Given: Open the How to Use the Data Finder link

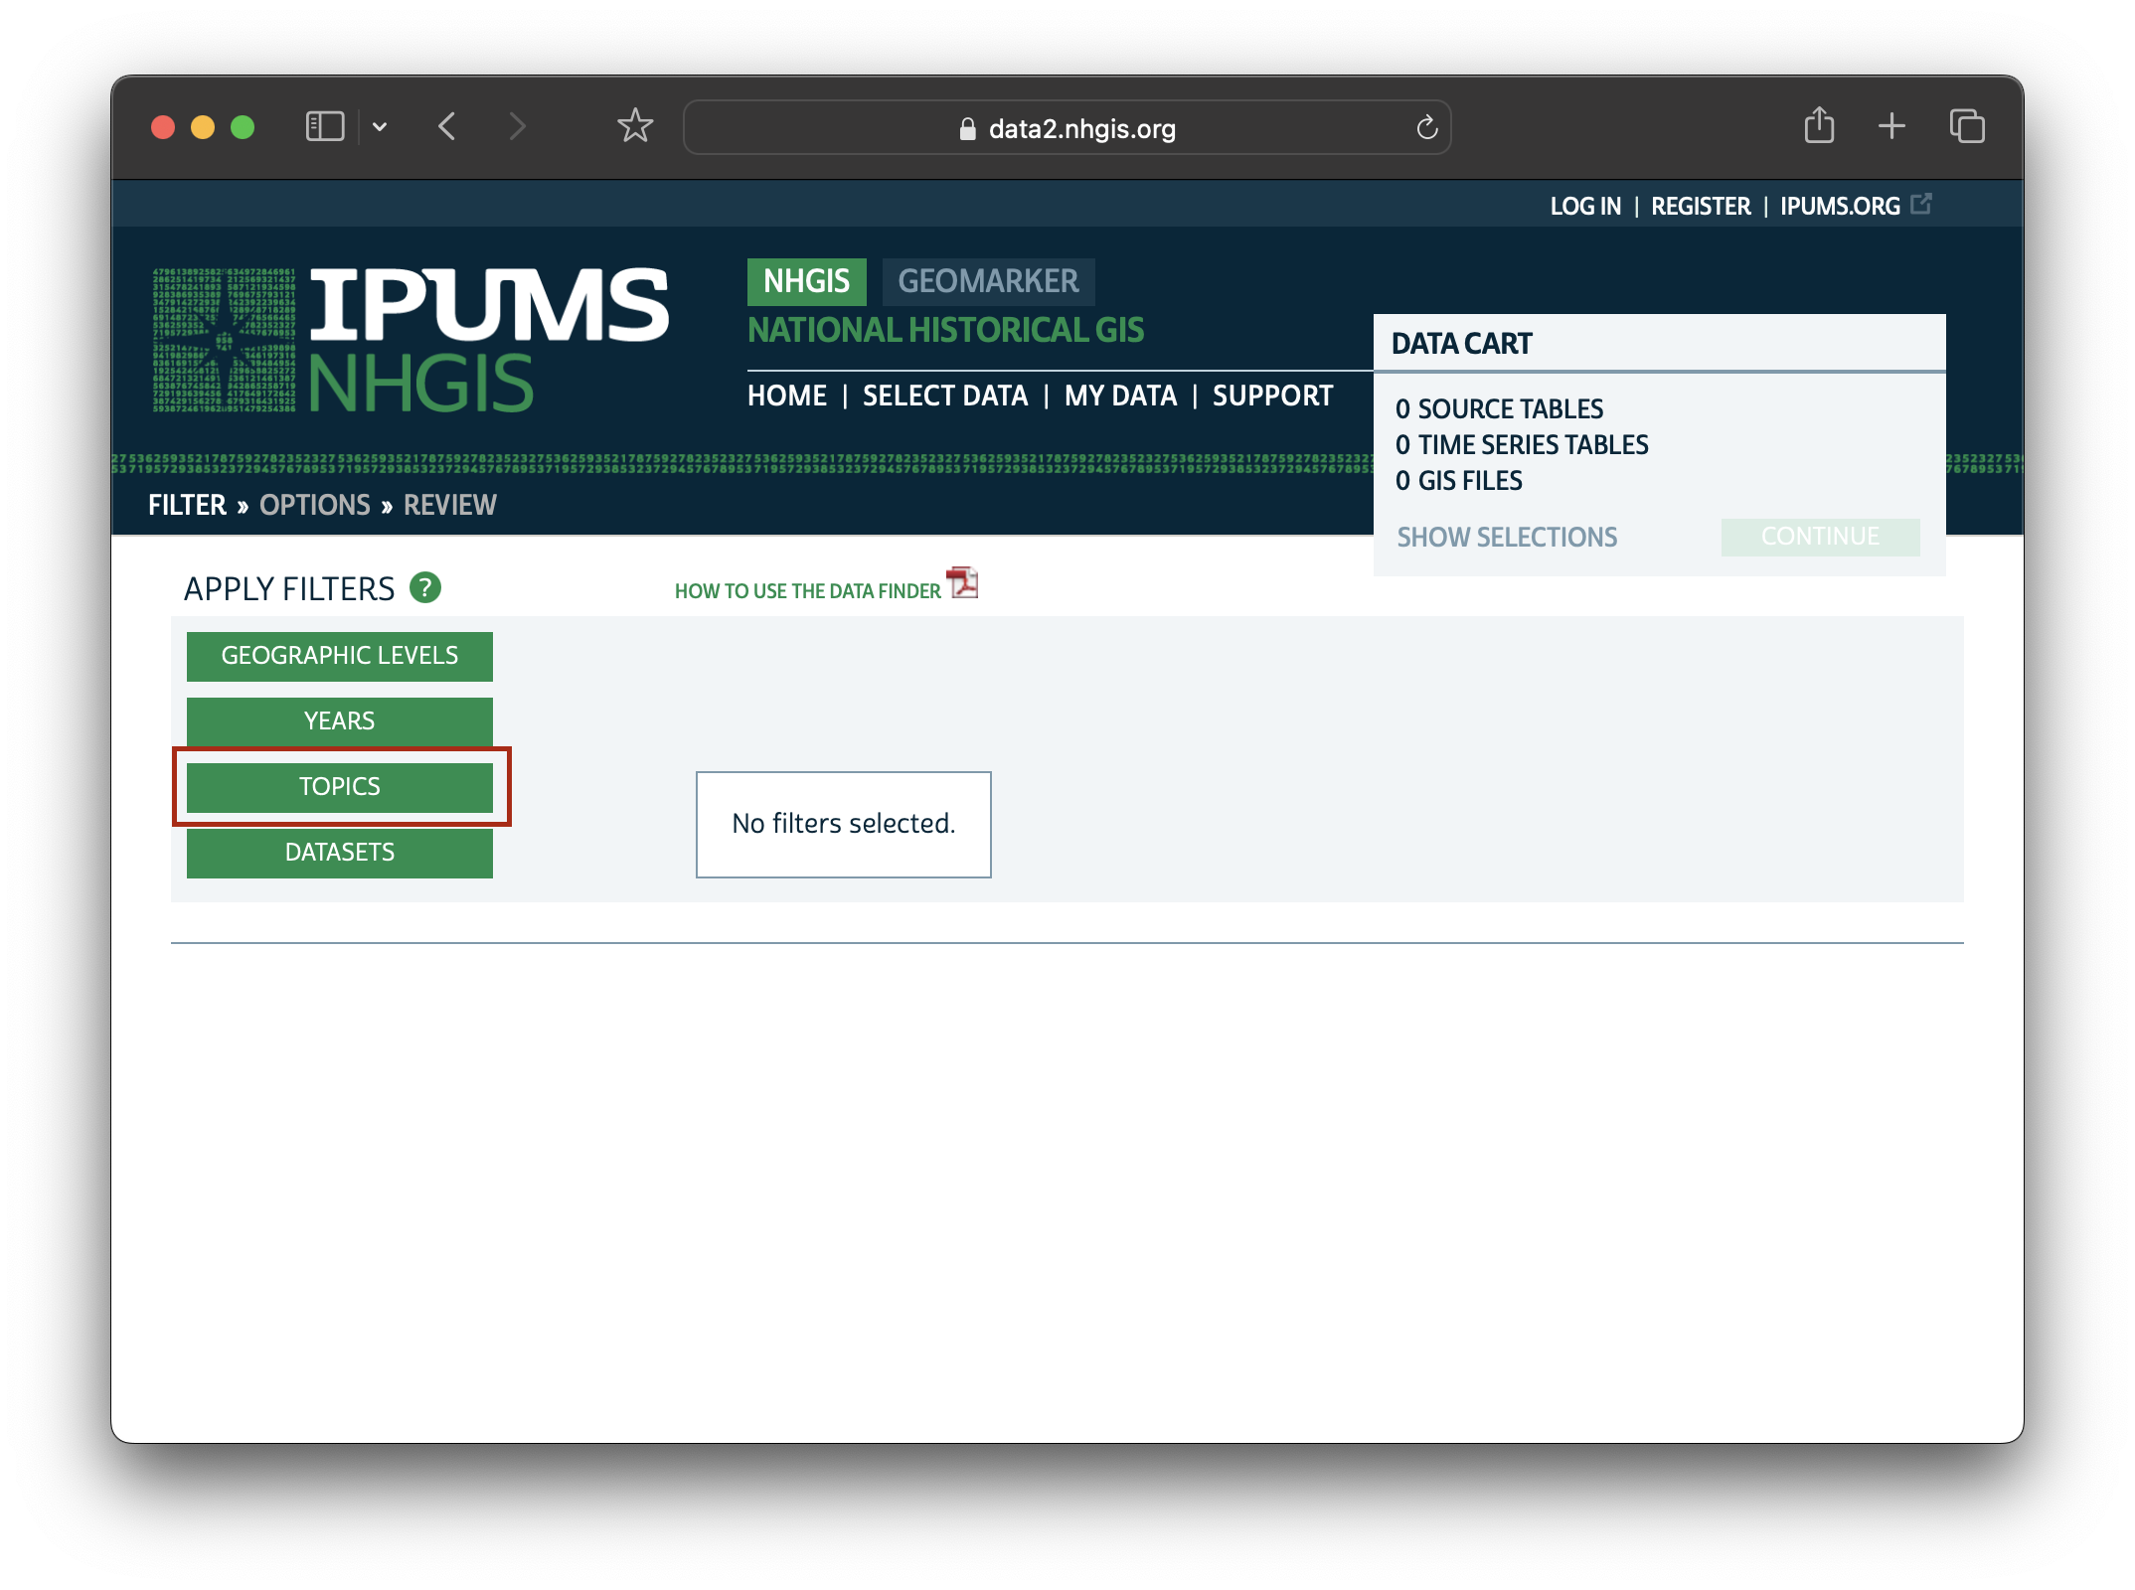Looking at the screenshot, I should tap(807, 591).
